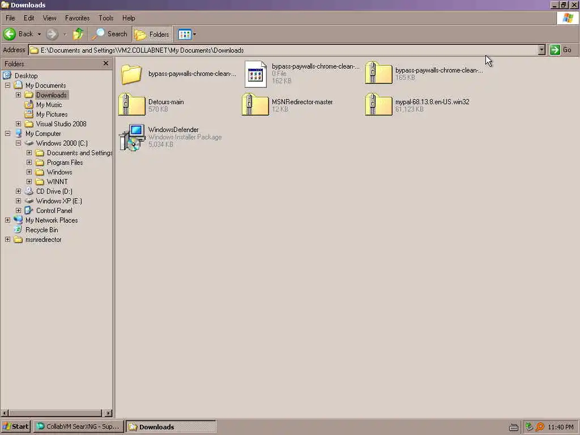Open the Views dropdown arrow

click(x=195, y=35)
